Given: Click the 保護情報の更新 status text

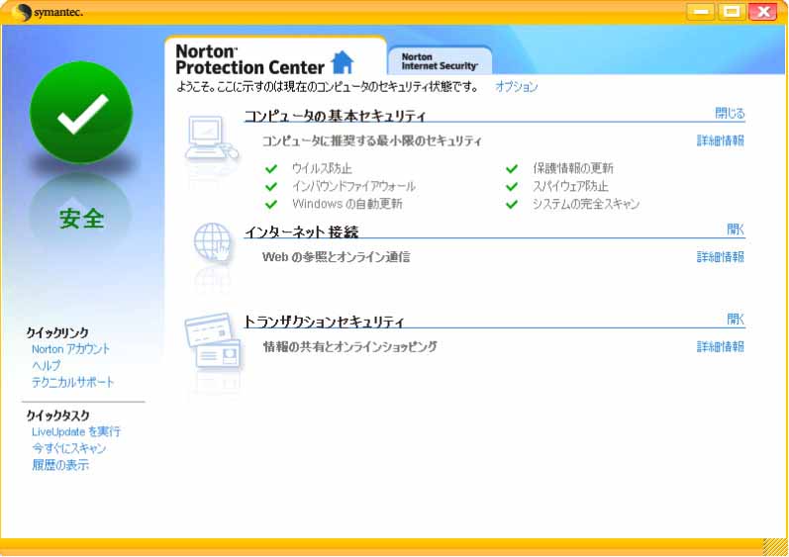Looking at the screenshot, I should click(x=573, y=168).
